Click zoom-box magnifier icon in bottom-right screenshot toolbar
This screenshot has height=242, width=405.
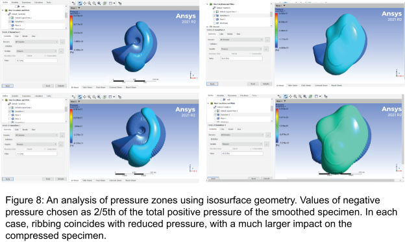(x=305, y=96)
